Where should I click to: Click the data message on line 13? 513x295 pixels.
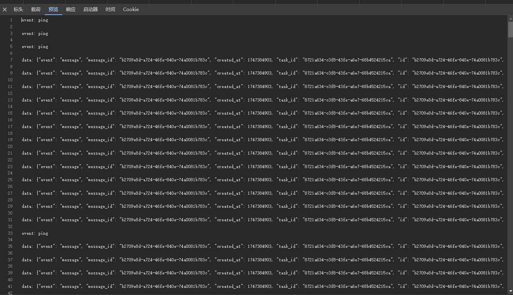coord(263,100)
